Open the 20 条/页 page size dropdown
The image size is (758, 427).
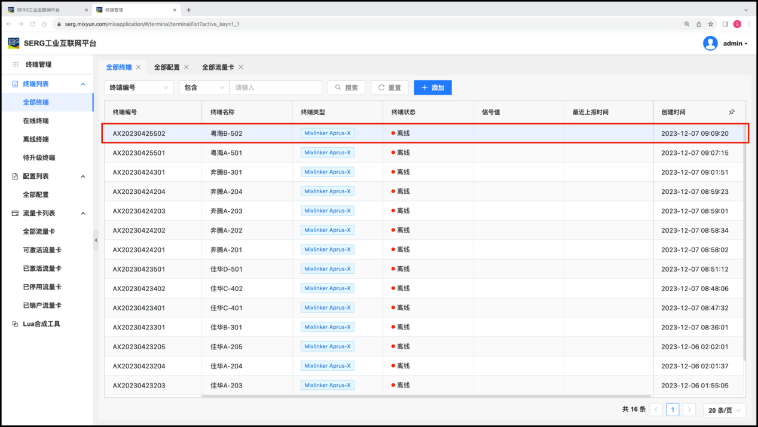(x=725, y=410)
